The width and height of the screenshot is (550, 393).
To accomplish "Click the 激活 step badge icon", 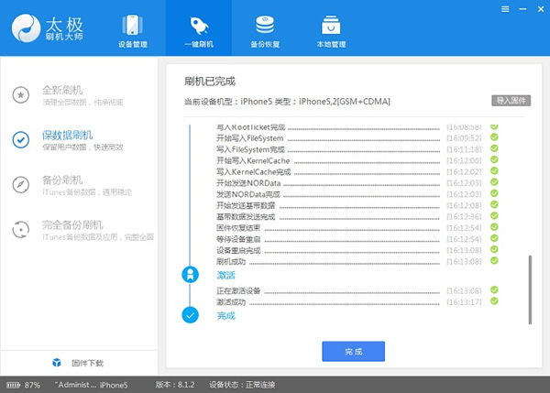I will pyautogui.click(x=190, y=274).
